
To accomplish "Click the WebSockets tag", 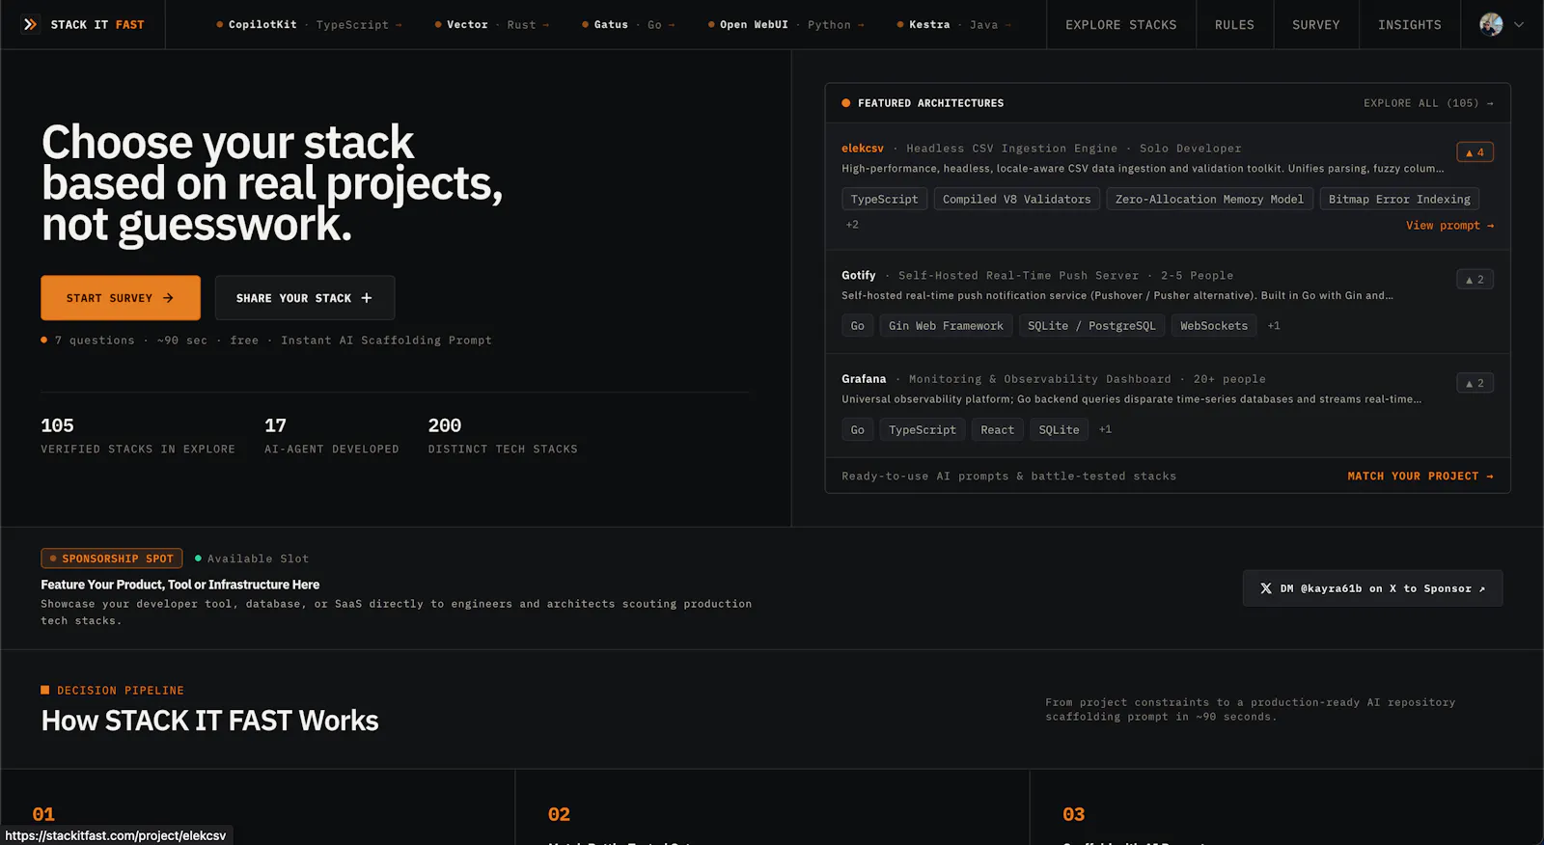I will [x=1214, y=326].
